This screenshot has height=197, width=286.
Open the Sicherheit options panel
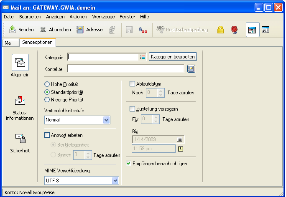point(20,143)
